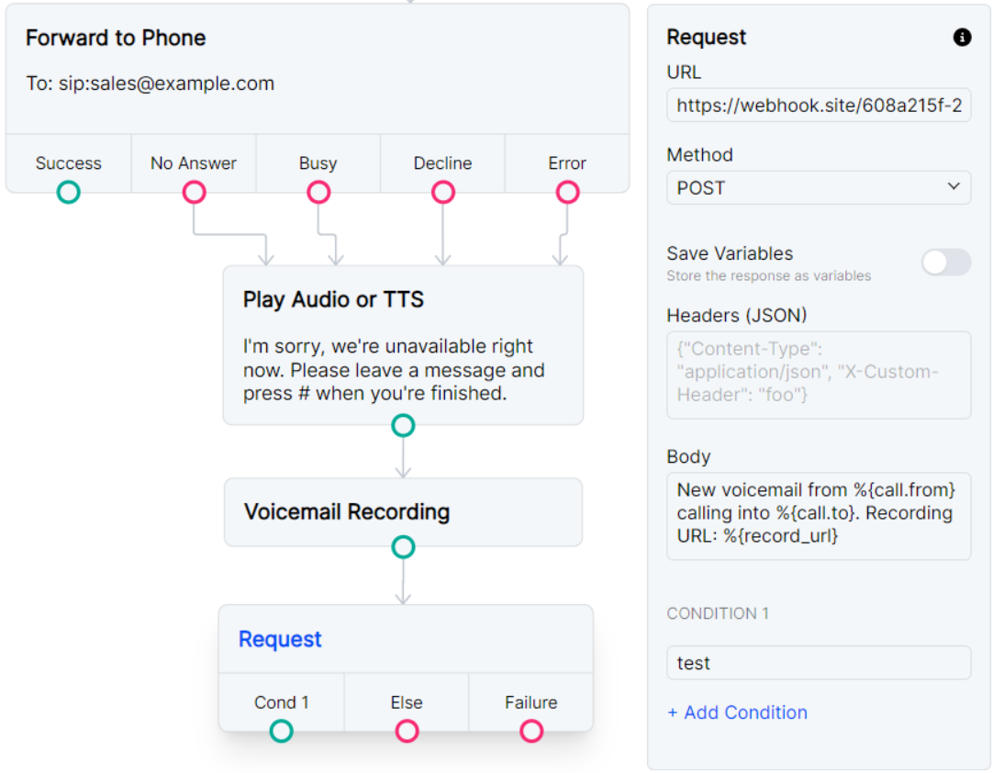Open the Request node info tooltip
The image size is (993, 773).
(962, 38)
